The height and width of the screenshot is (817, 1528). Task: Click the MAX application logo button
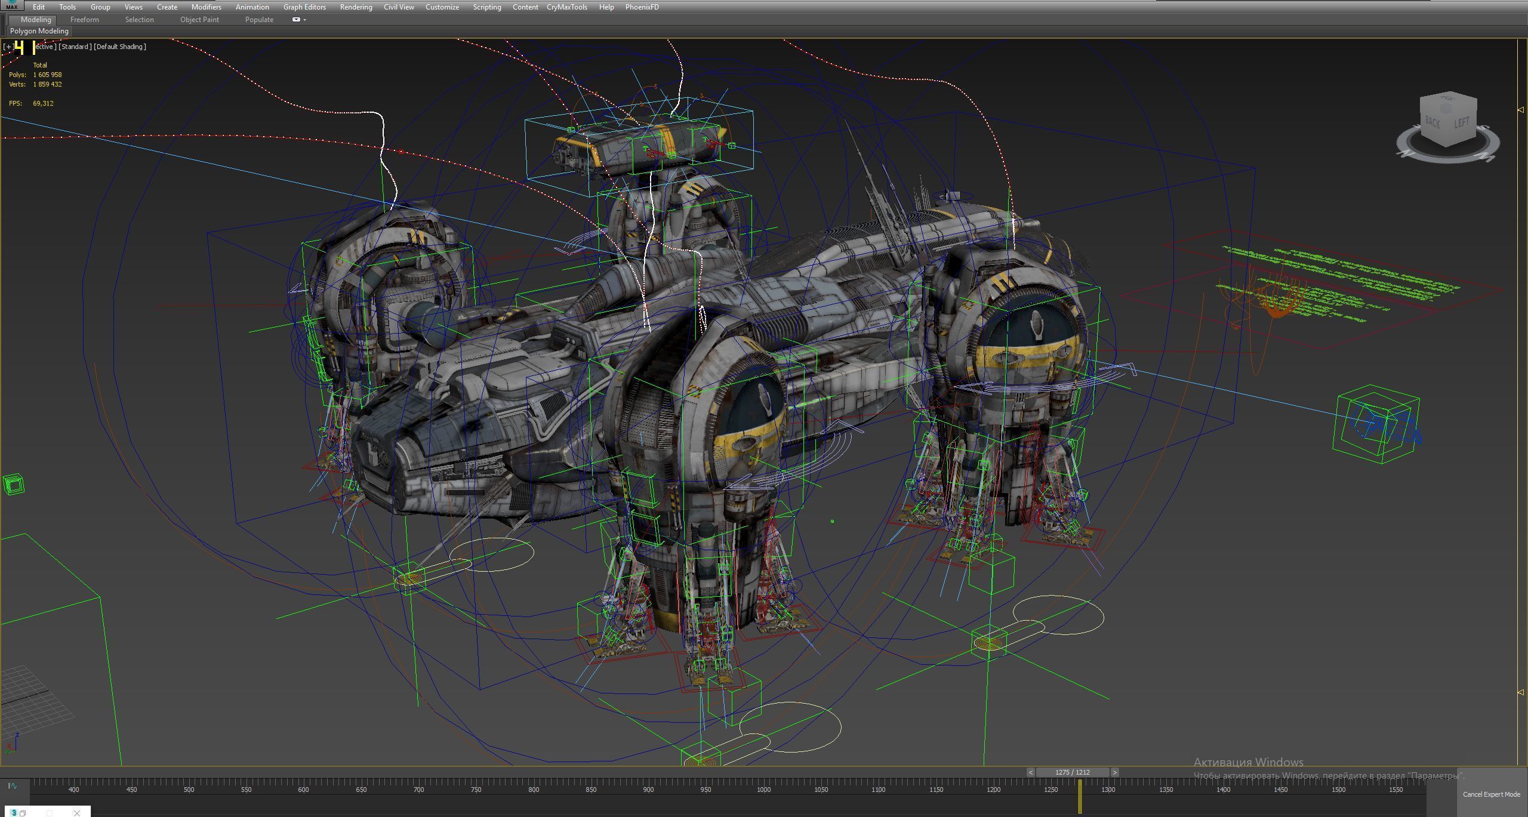coord(11,5)
